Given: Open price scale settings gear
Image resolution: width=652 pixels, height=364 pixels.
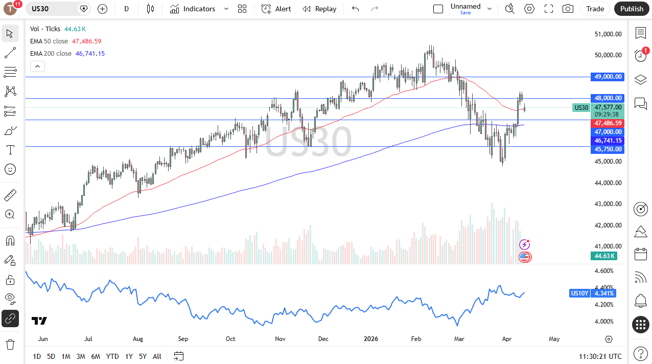Looking at the screenshot, I should point(609,339).
